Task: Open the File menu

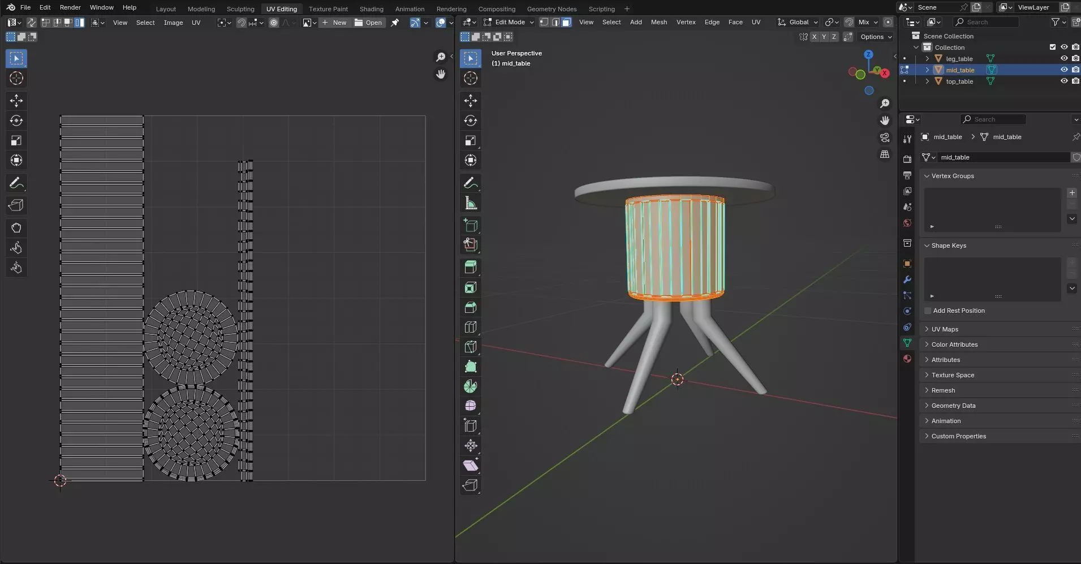Action: [x=25, y=7]
